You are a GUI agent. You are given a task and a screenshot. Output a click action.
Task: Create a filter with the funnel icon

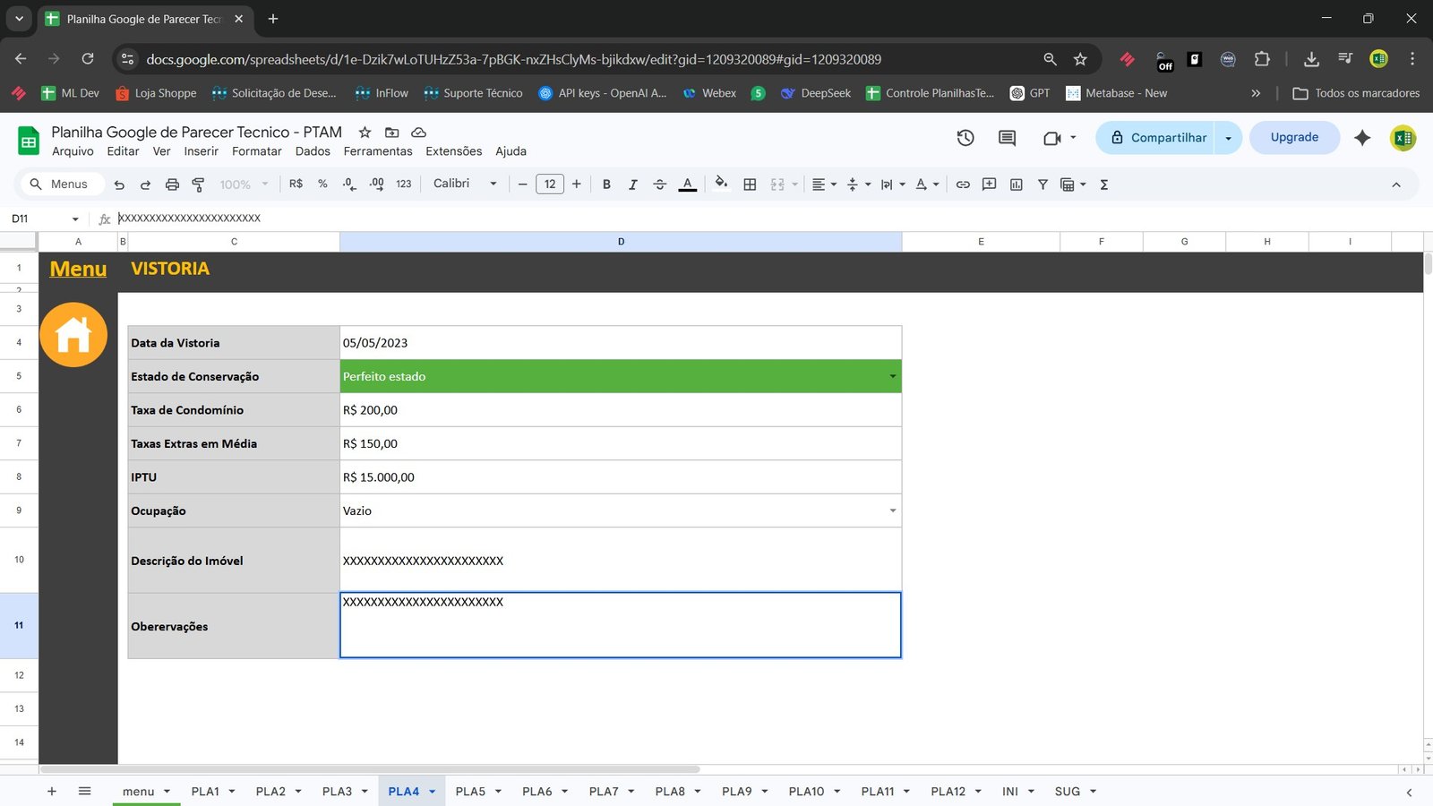pyautogui.click(x=1043, y=184)
